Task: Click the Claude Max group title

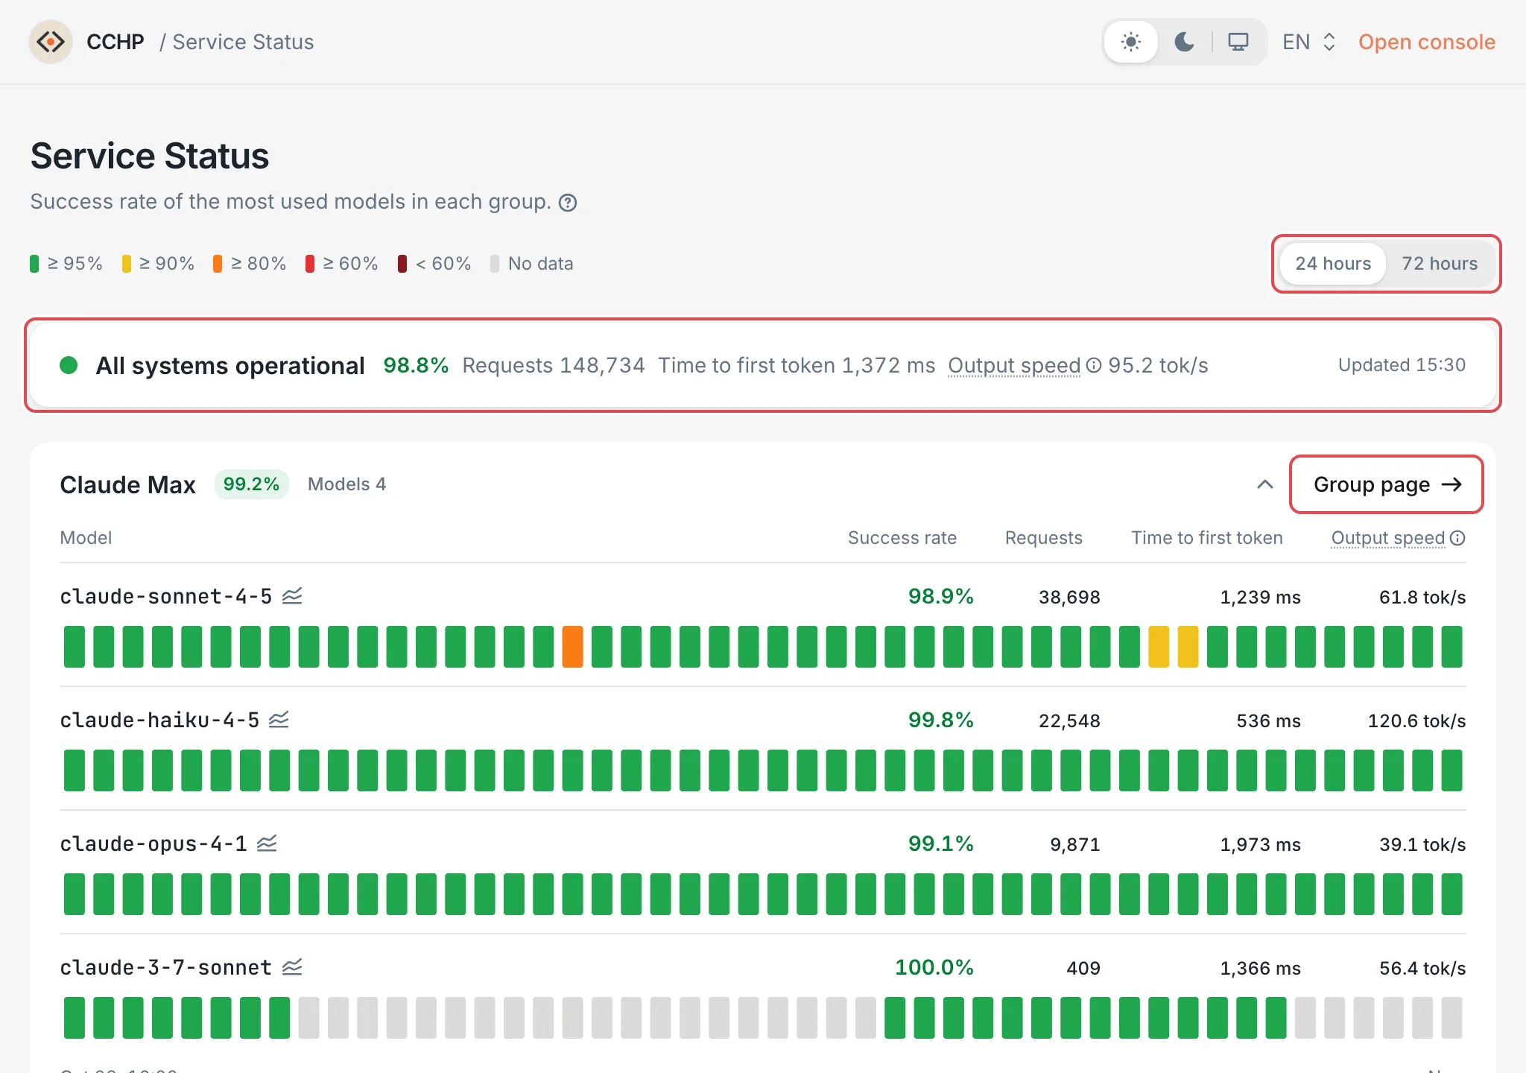Action: (127, 484)
